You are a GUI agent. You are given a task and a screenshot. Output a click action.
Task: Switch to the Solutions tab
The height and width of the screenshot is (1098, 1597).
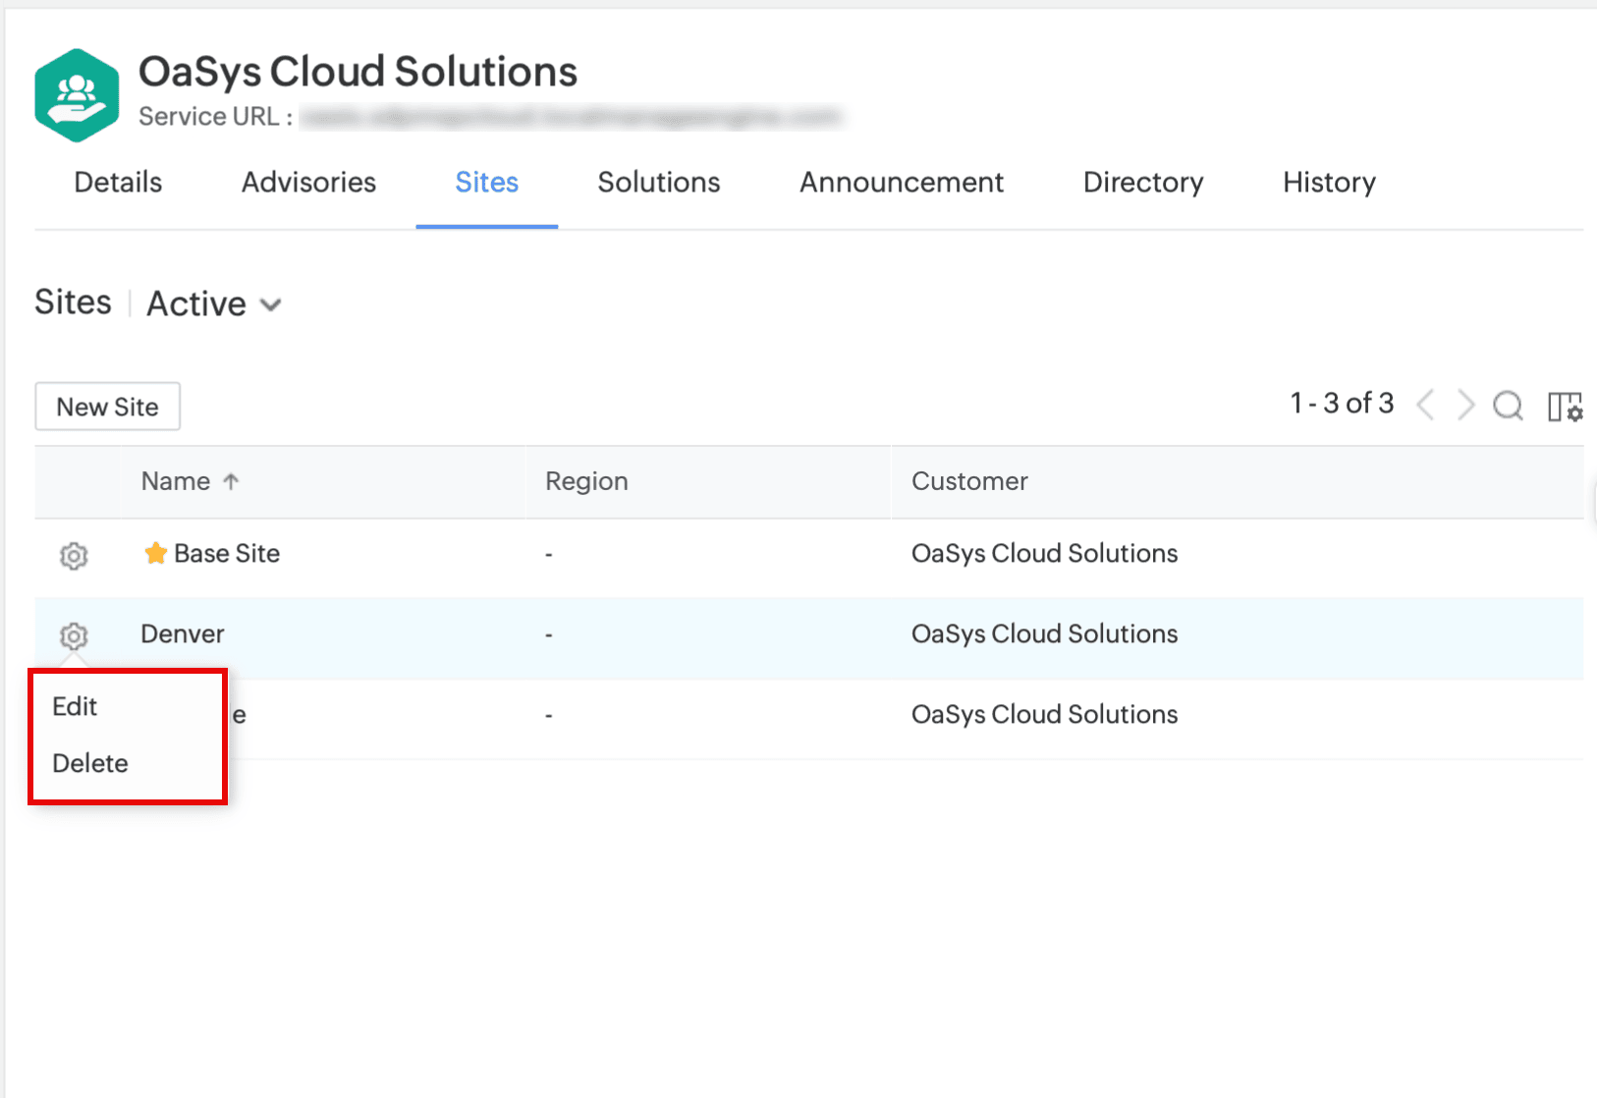pos(658,183)
